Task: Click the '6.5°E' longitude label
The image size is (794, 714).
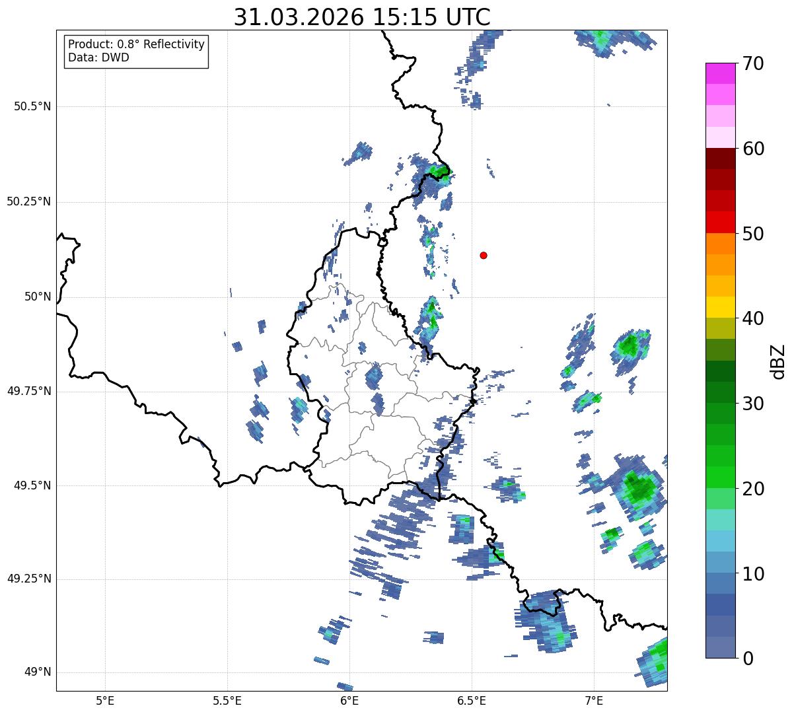Action: coord(472,700)
